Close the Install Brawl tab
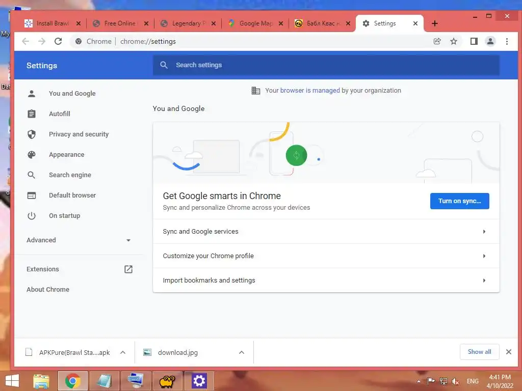 (79, 23)
